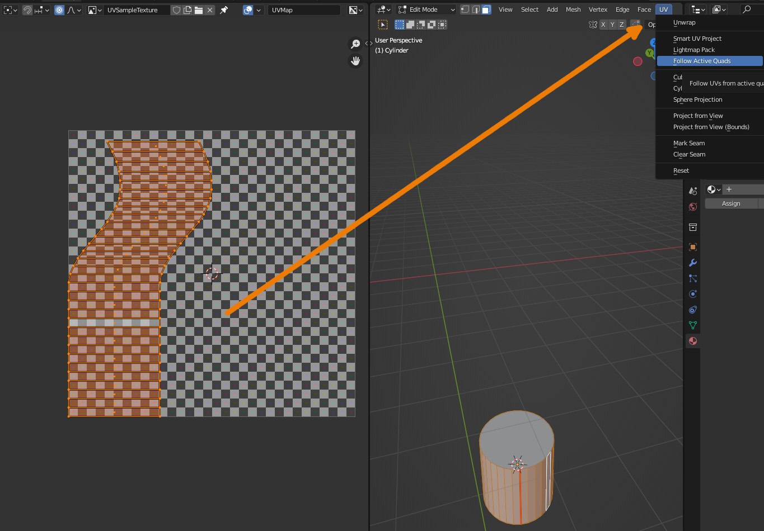The height and width of the screenshot is (531, 764).
Task: Unlink the UVSampleTexture image
Action: (210, 10)
